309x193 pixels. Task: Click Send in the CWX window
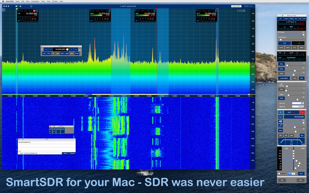65,153
